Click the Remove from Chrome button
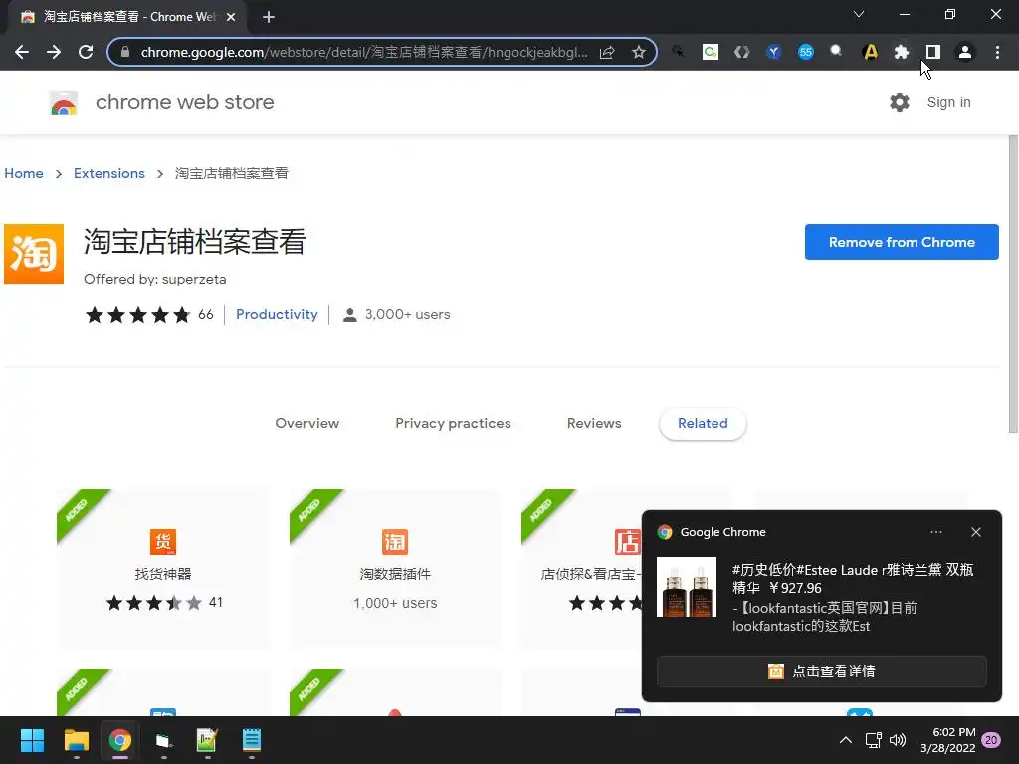 [902, 242]
